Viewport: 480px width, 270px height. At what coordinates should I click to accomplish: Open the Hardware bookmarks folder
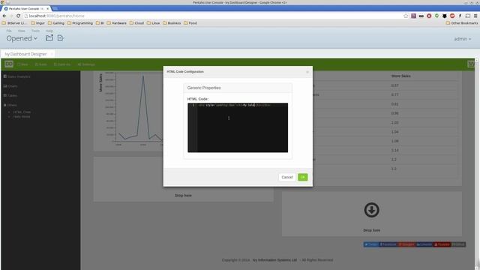click(x=116, y=23)
